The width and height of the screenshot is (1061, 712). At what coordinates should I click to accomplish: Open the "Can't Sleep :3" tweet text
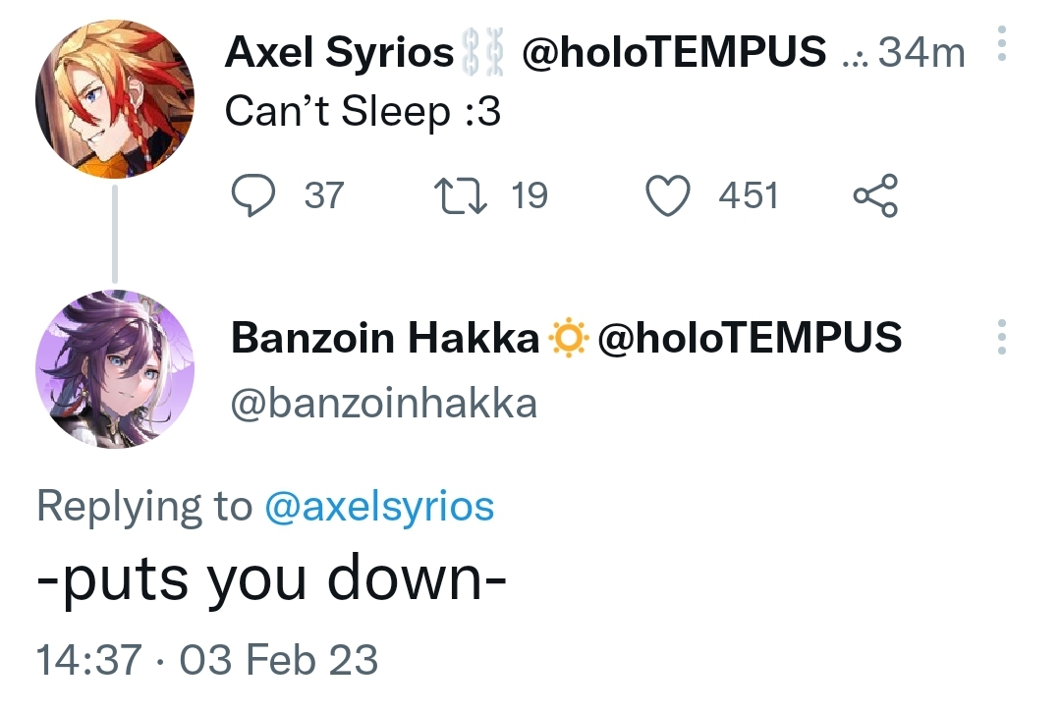click(x=363, y=113)
